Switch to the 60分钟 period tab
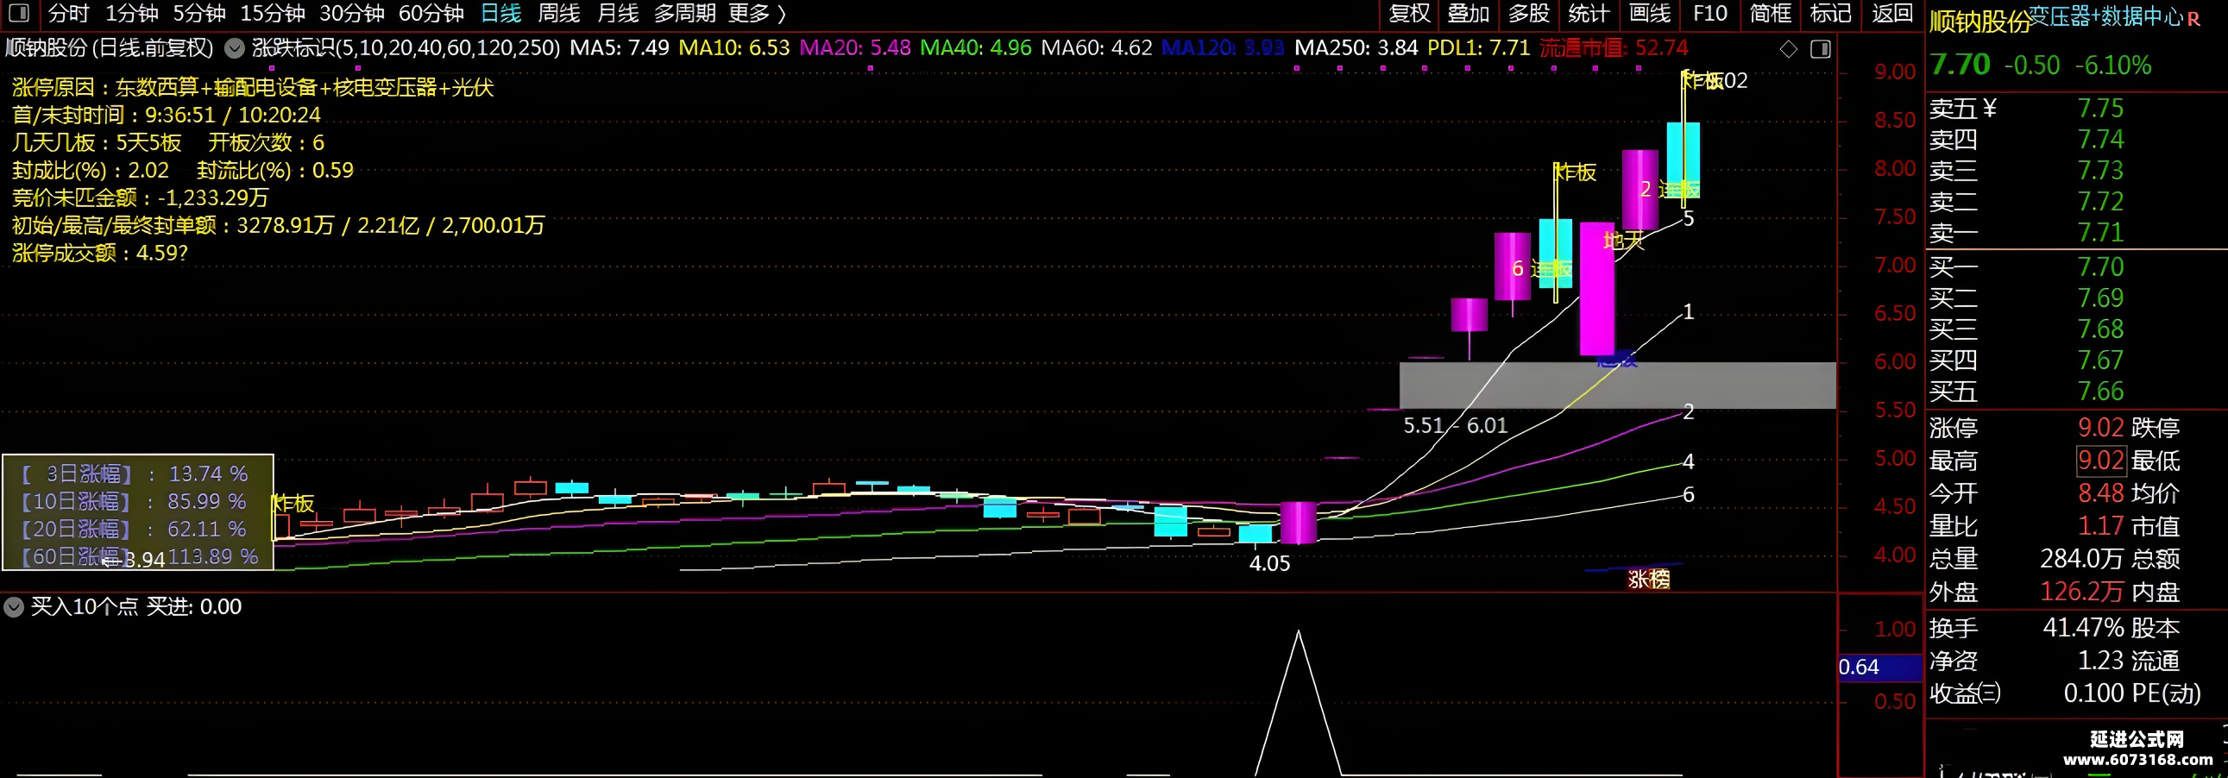The width and height of the screenshot is (2228, 778). [x=431, y=14]
